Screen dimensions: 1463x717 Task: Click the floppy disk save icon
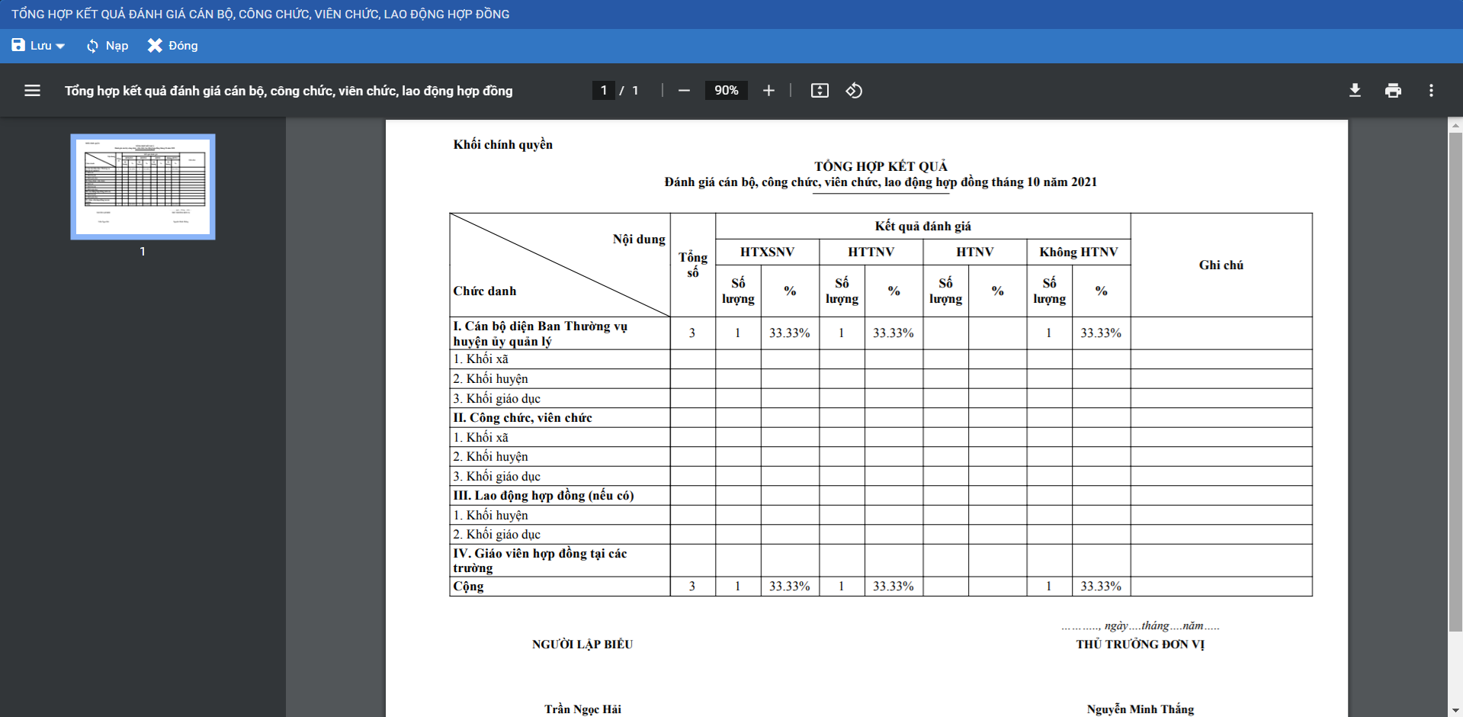coord(18,46)
